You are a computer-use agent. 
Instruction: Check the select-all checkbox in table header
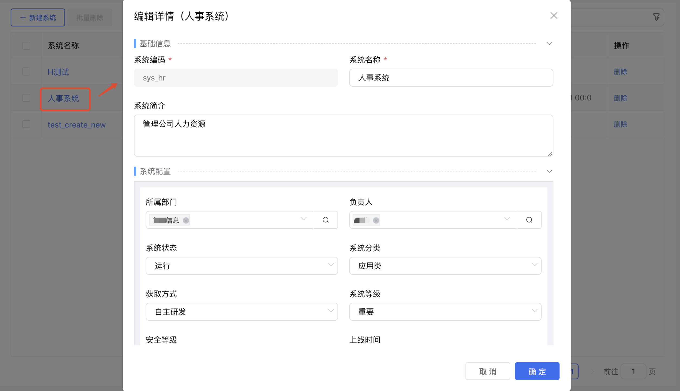click(26, 45)
